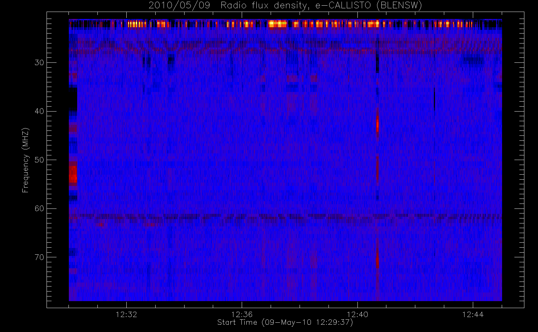Viewport: 538px width, 332px height.
Task: Click the '12:32' time tick label
Action: [x=126, y=314]
